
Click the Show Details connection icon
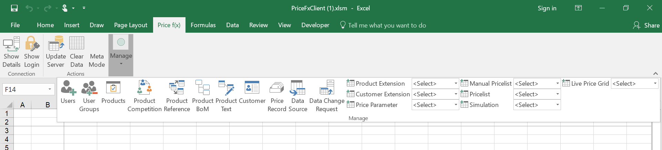(11, 44)
